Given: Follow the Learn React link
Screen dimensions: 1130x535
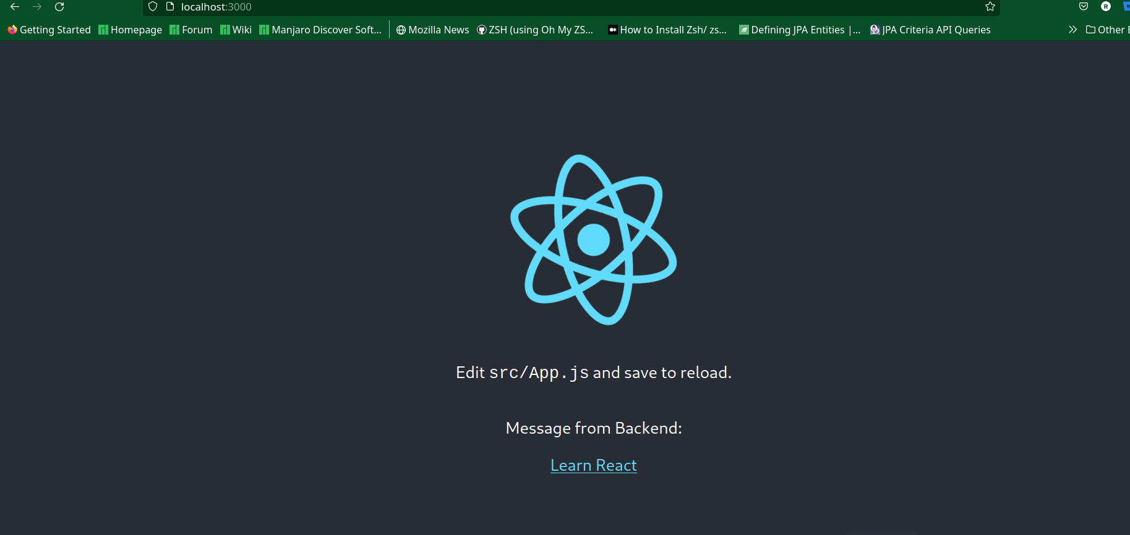Looking at the screenshot, I should (x=594, y=465).
